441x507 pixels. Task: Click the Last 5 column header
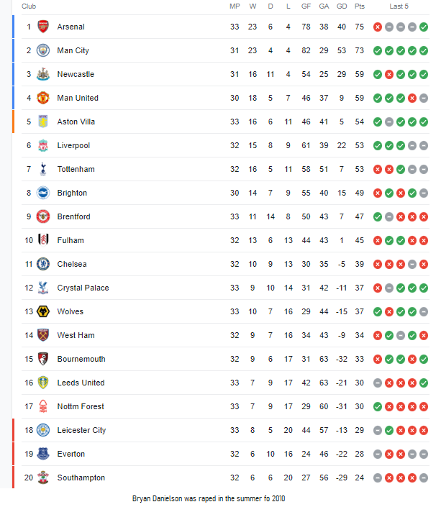(x=399, y=6)
